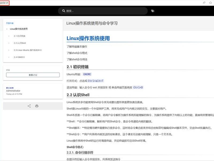This screenshot has width=214, height=161.
Task: Jump to 2.4 VIM命令 in sidebar
Action: pyautogui.click(x=19, y=57)
